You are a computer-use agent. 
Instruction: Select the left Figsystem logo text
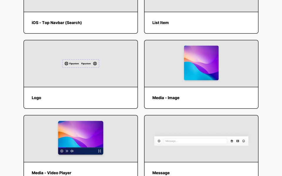[x=74, y=64]
